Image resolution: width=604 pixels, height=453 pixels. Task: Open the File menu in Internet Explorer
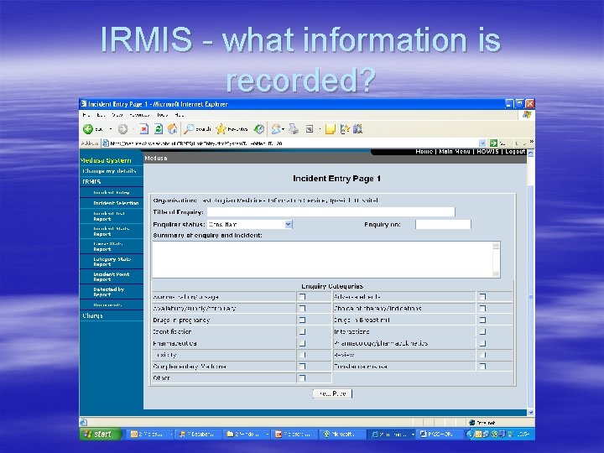coord(86,115)
